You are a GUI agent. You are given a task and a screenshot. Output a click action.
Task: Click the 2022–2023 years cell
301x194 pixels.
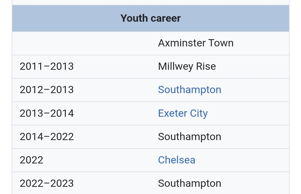47,183
